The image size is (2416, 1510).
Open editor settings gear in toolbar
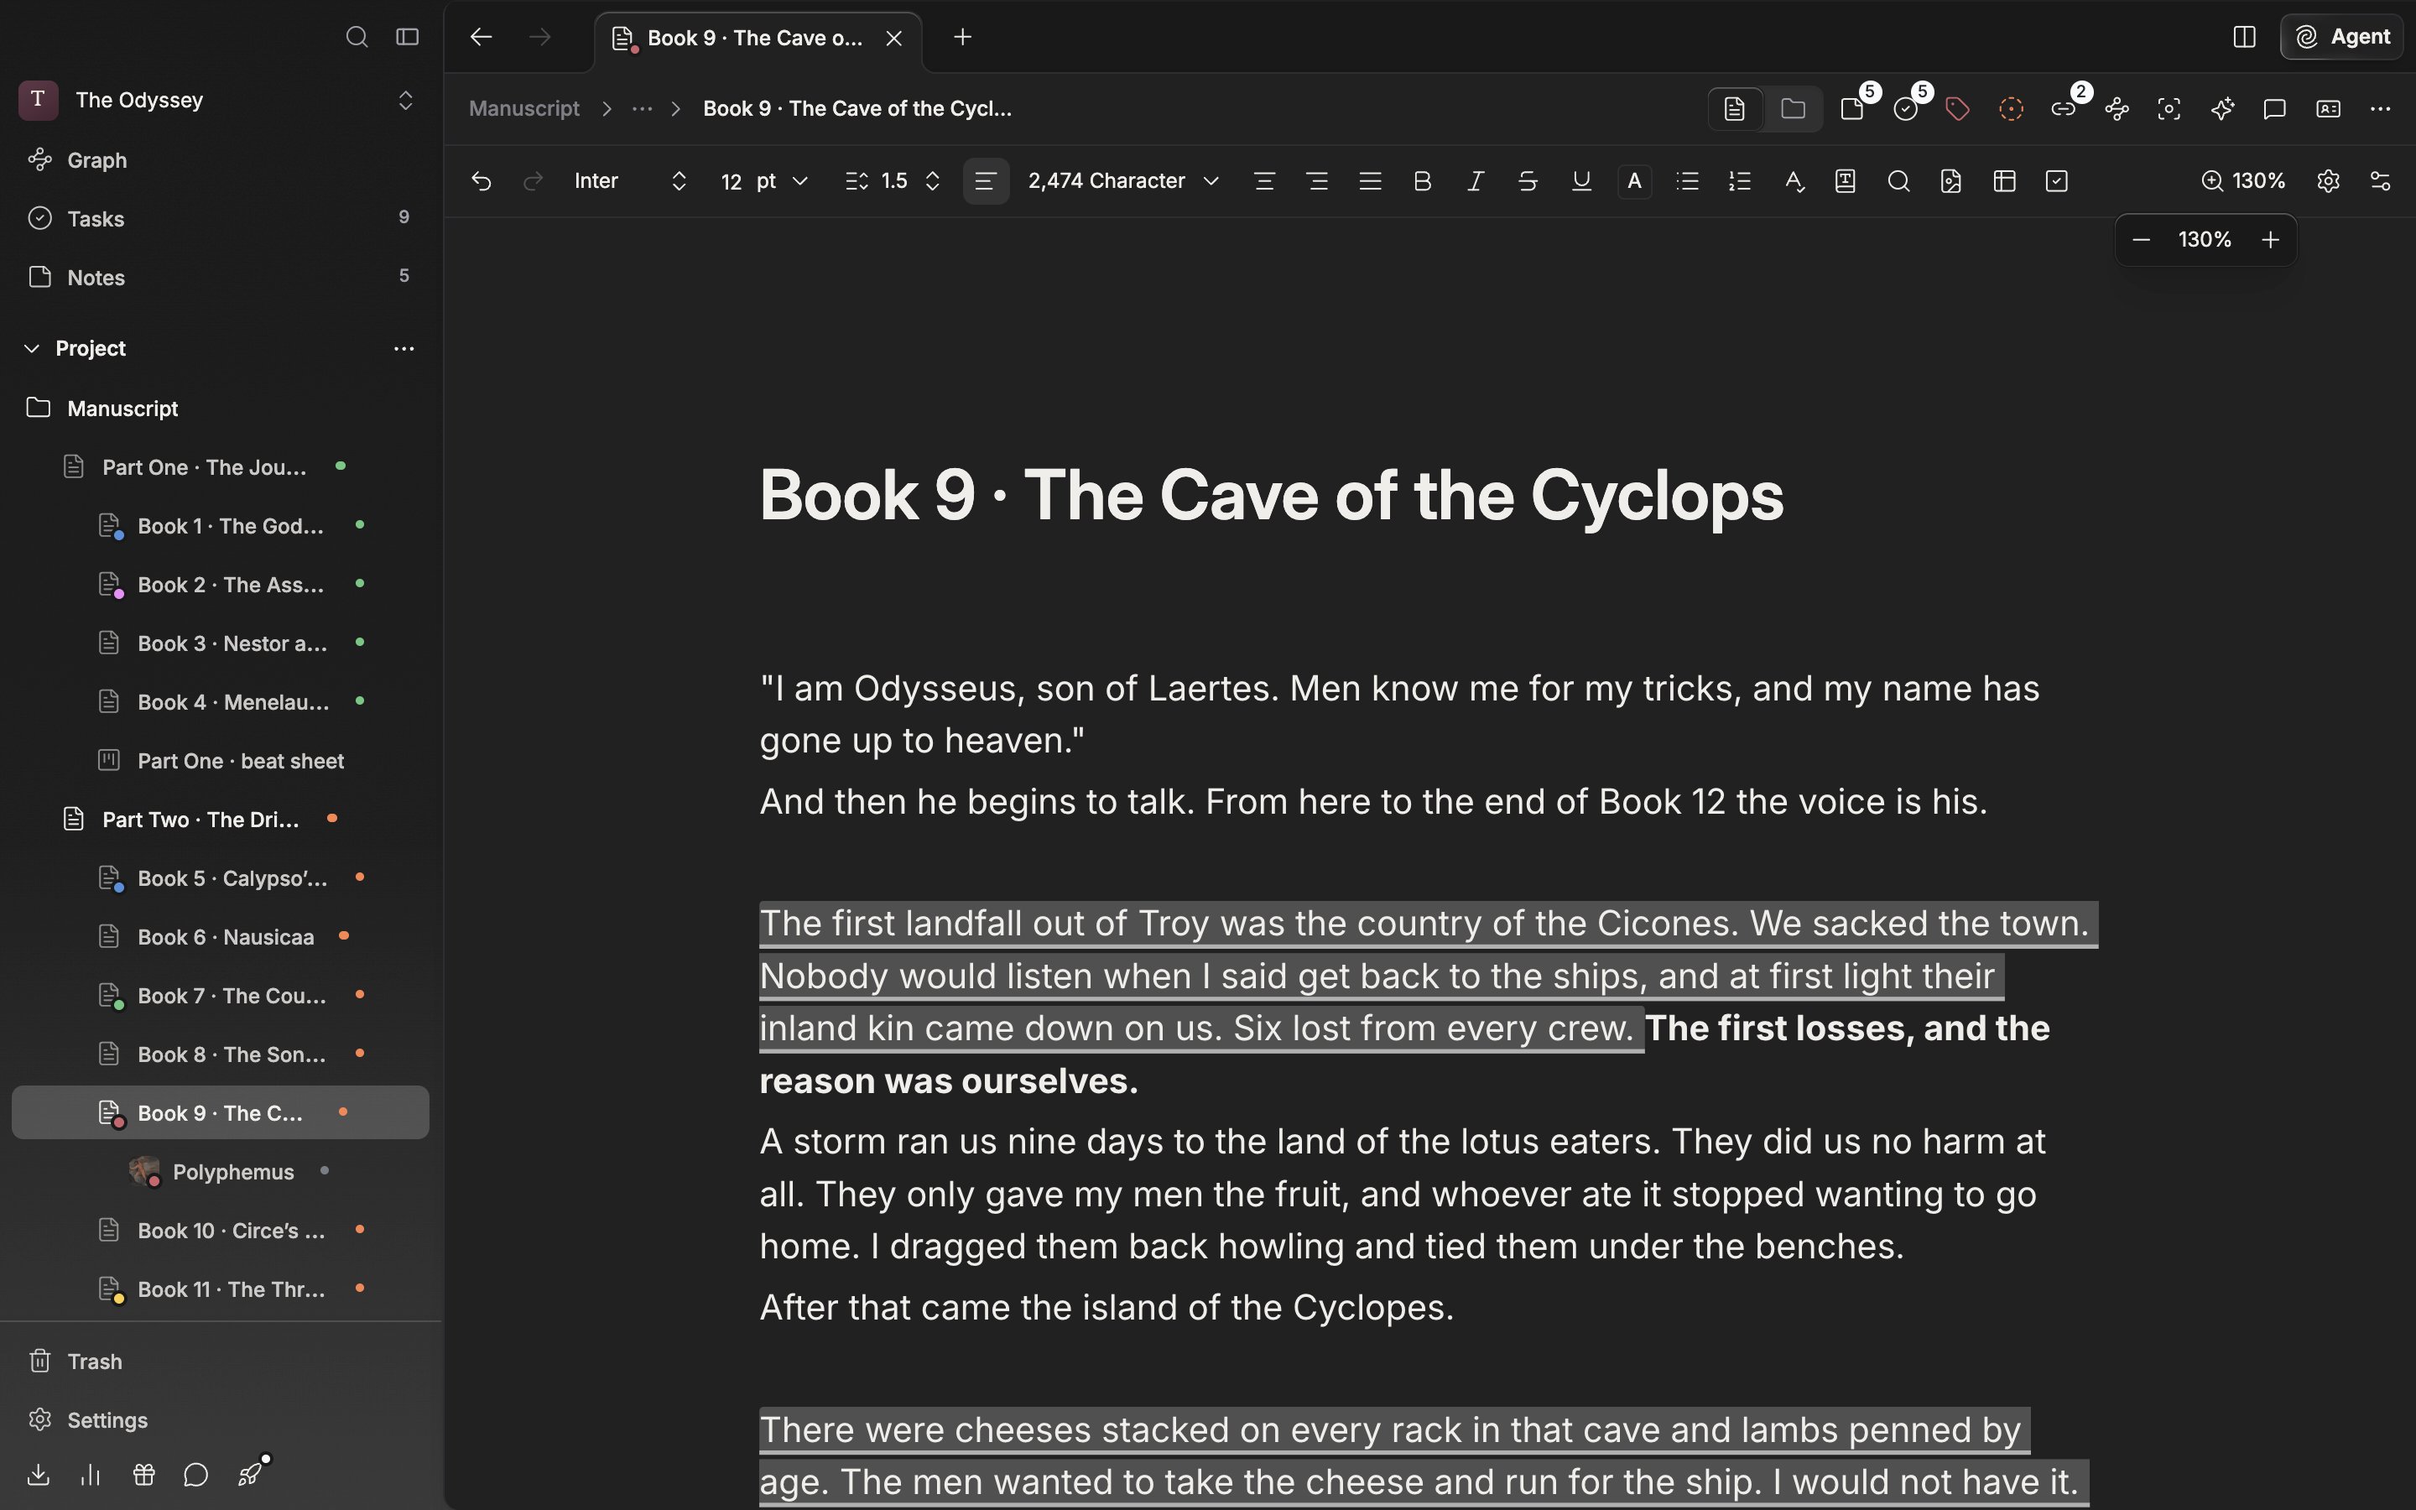[2328, 180]
